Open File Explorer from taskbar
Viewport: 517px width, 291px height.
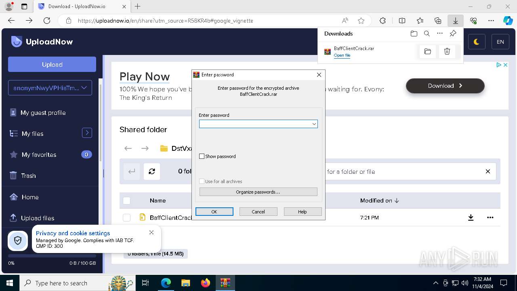(185, 283)
